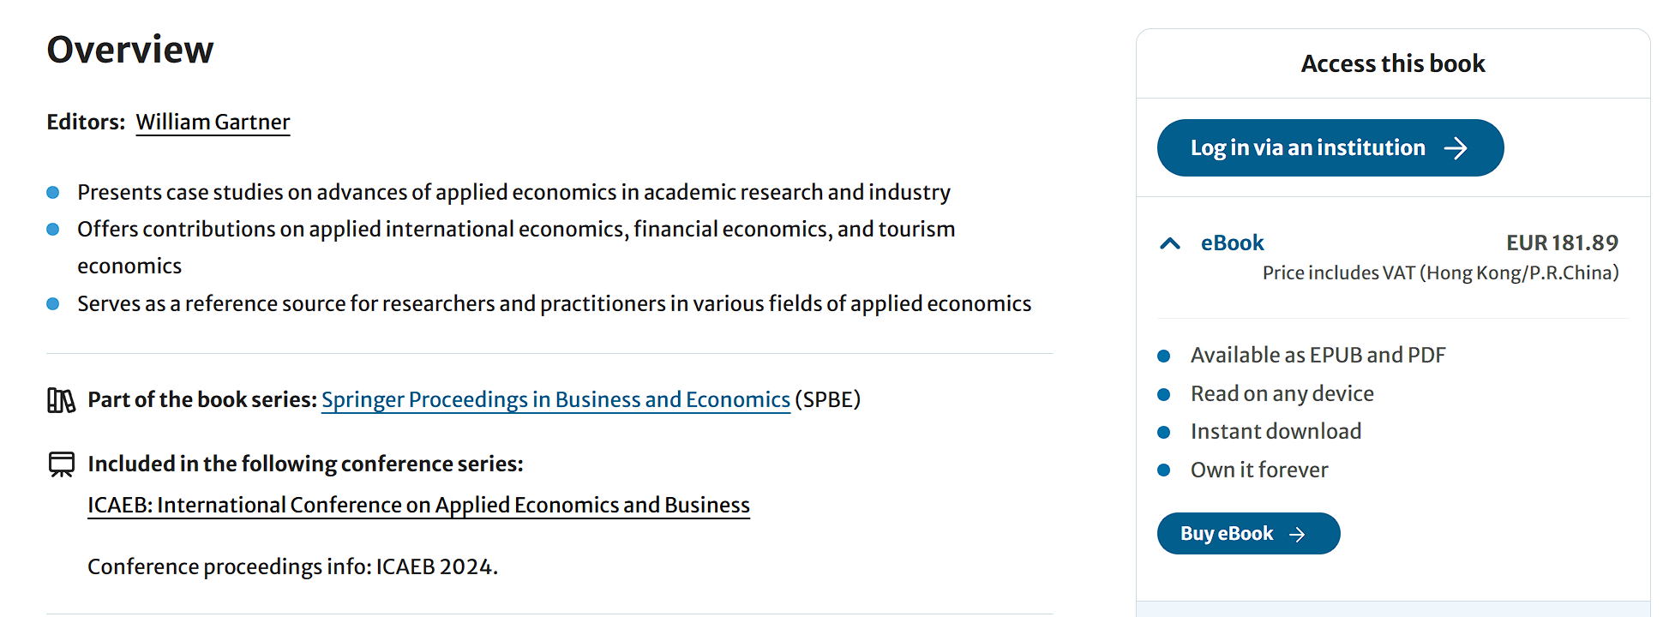
Task: Open editor William Gartner's profile link
Action: click(213, 123)
